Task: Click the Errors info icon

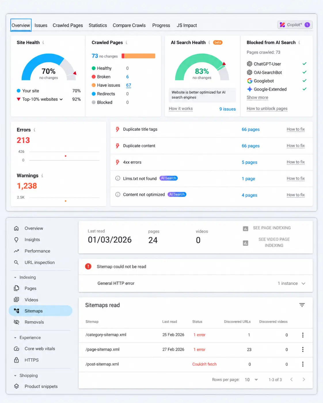Action: (x=35, y=130)
